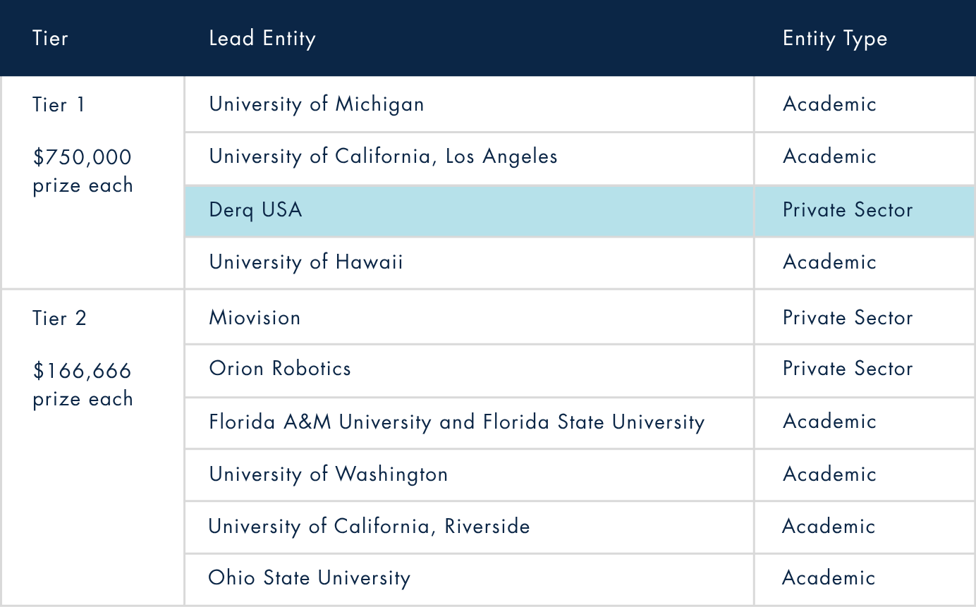Click Florida A&M University and Florida State University
The image size is (976, 607).
(x=457, y=422)
